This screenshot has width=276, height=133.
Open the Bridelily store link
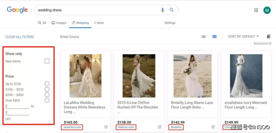[x=176, y=127]
